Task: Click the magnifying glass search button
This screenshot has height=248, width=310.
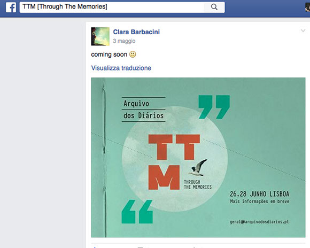Action: [x=214, y=7]
